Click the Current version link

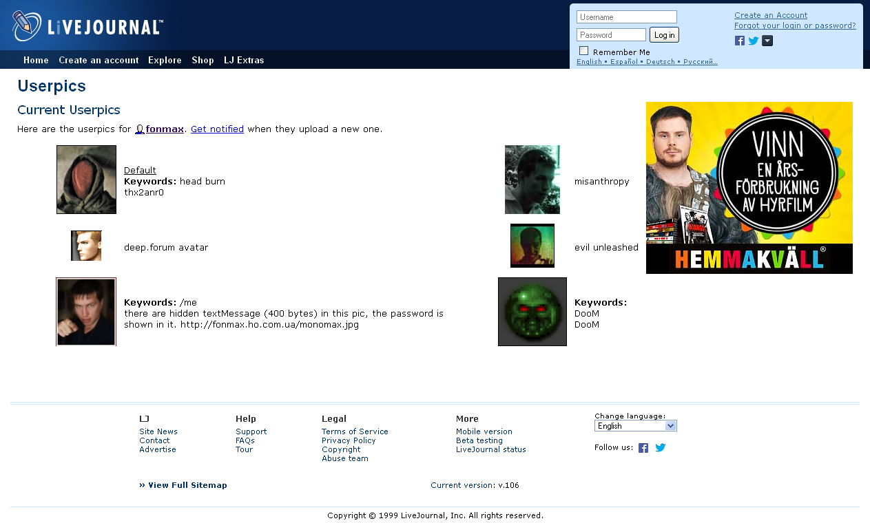[462, 485]
